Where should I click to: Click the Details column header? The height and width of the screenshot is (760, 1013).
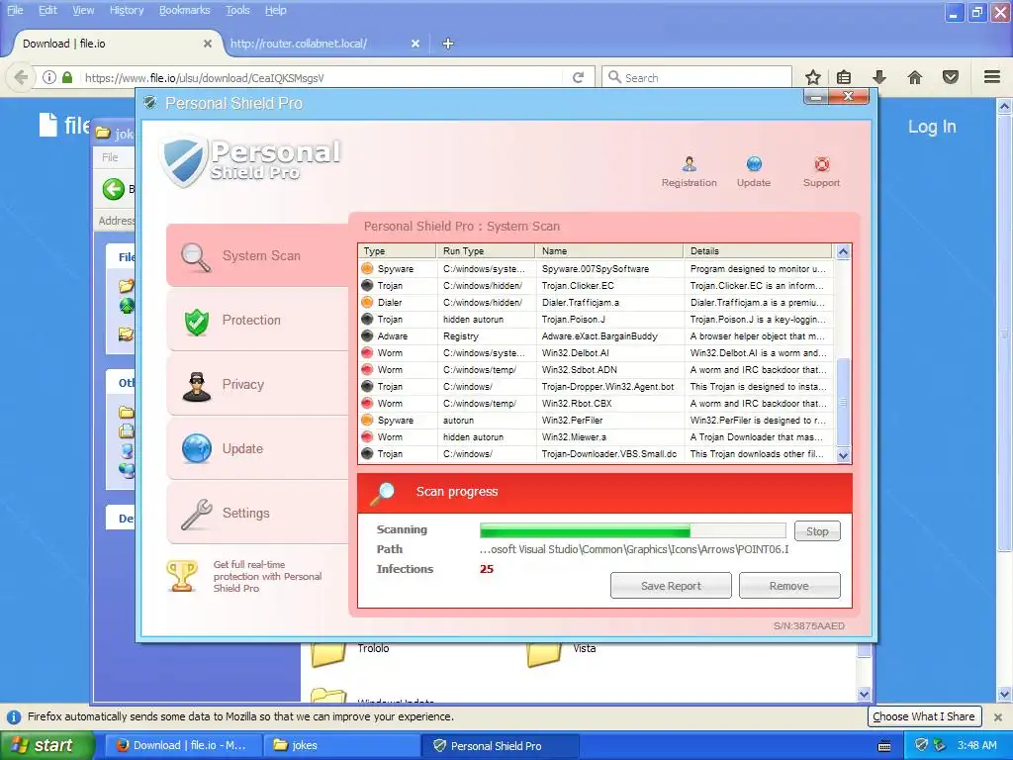point(758,250)
